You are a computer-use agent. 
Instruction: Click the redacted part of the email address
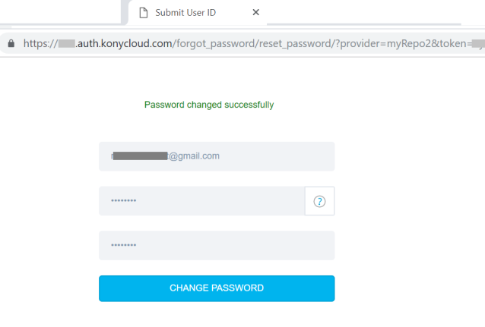click(141, 156)
